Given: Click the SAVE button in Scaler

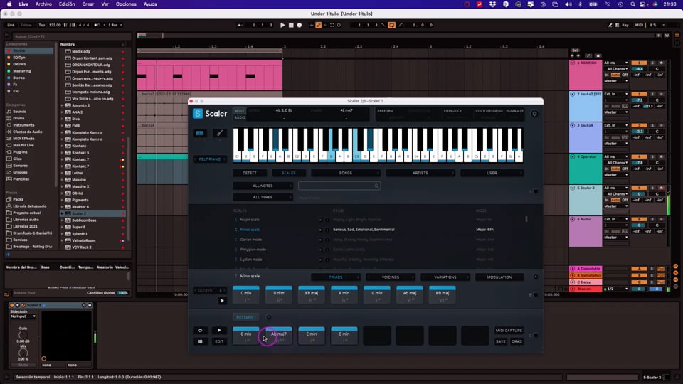Looking at the screenshot, I should tap(501, 342).
